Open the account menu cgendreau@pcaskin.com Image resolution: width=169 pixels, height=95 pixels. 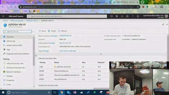[155, 16]
